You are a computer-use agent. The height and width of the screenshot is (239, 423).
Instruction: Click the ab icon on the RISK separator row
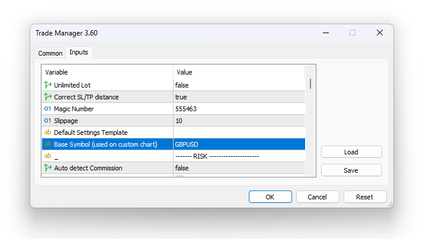[47, 156]
